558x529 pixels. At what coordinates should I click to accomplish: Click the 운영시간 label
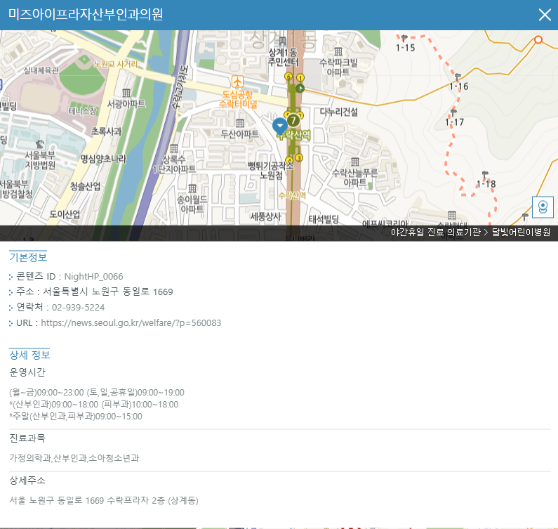(27, 372)
